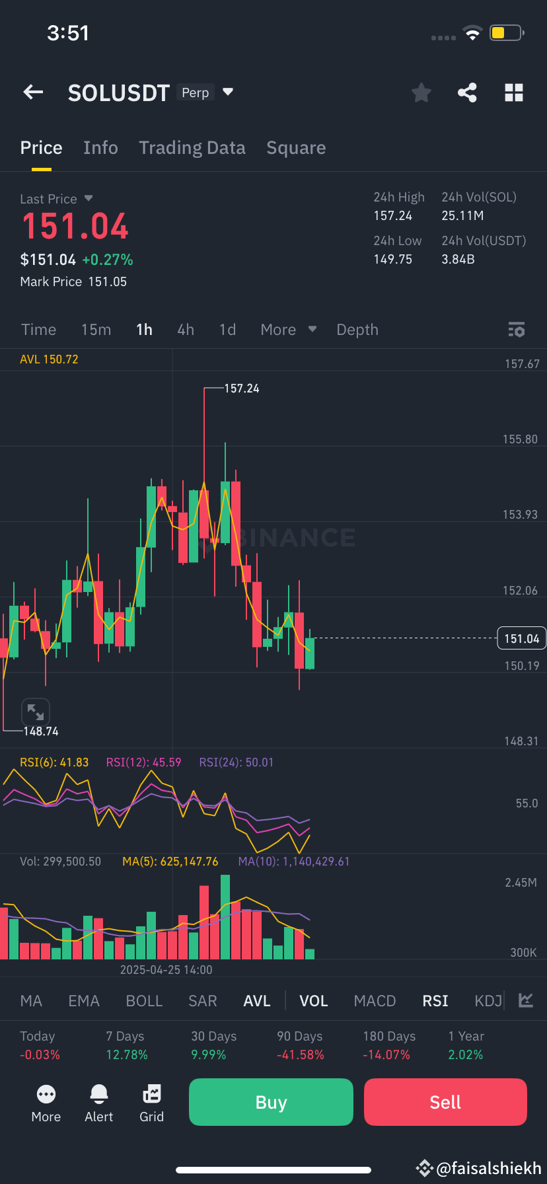Tap the 90 Days -41.58% performance
This screenshot has width=547, height=1184.
pos(301,1045)
